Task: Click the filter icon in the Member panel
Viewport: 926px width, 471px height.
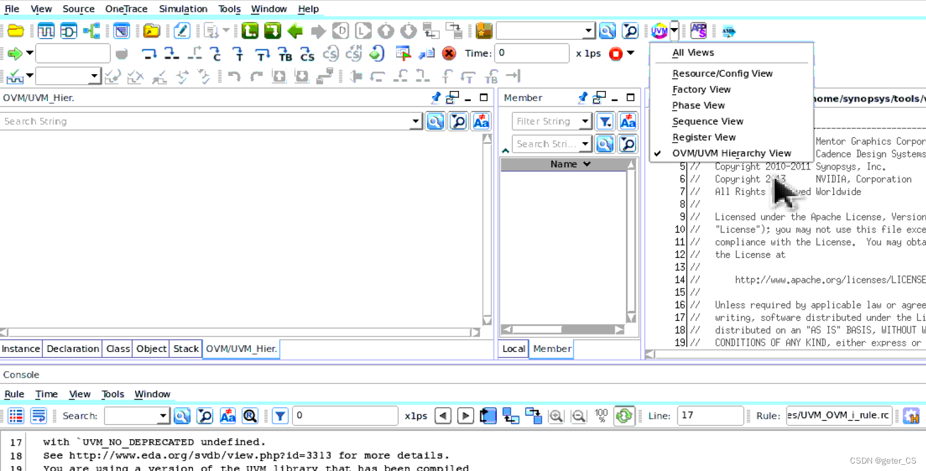Action: (605, 121)
